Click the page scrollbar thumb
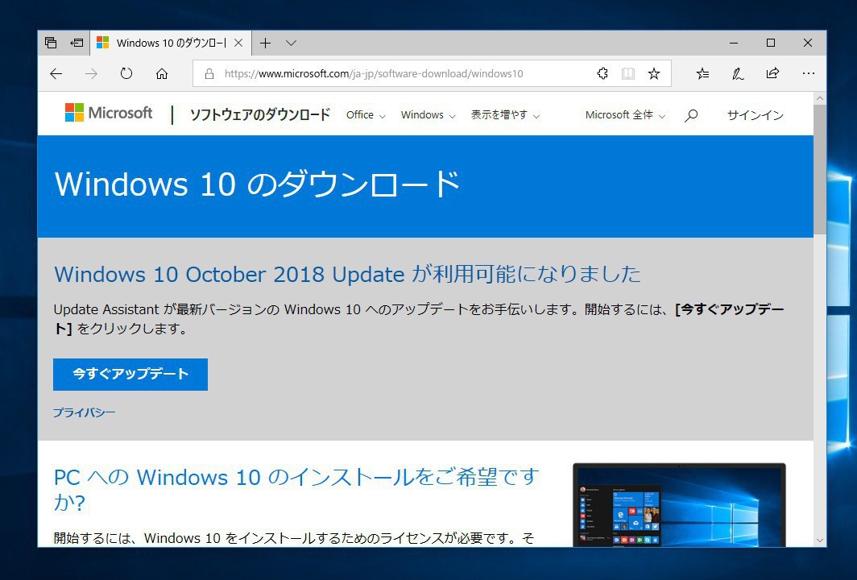The height and width of the screenshot is (580, 857). point(820,169)
